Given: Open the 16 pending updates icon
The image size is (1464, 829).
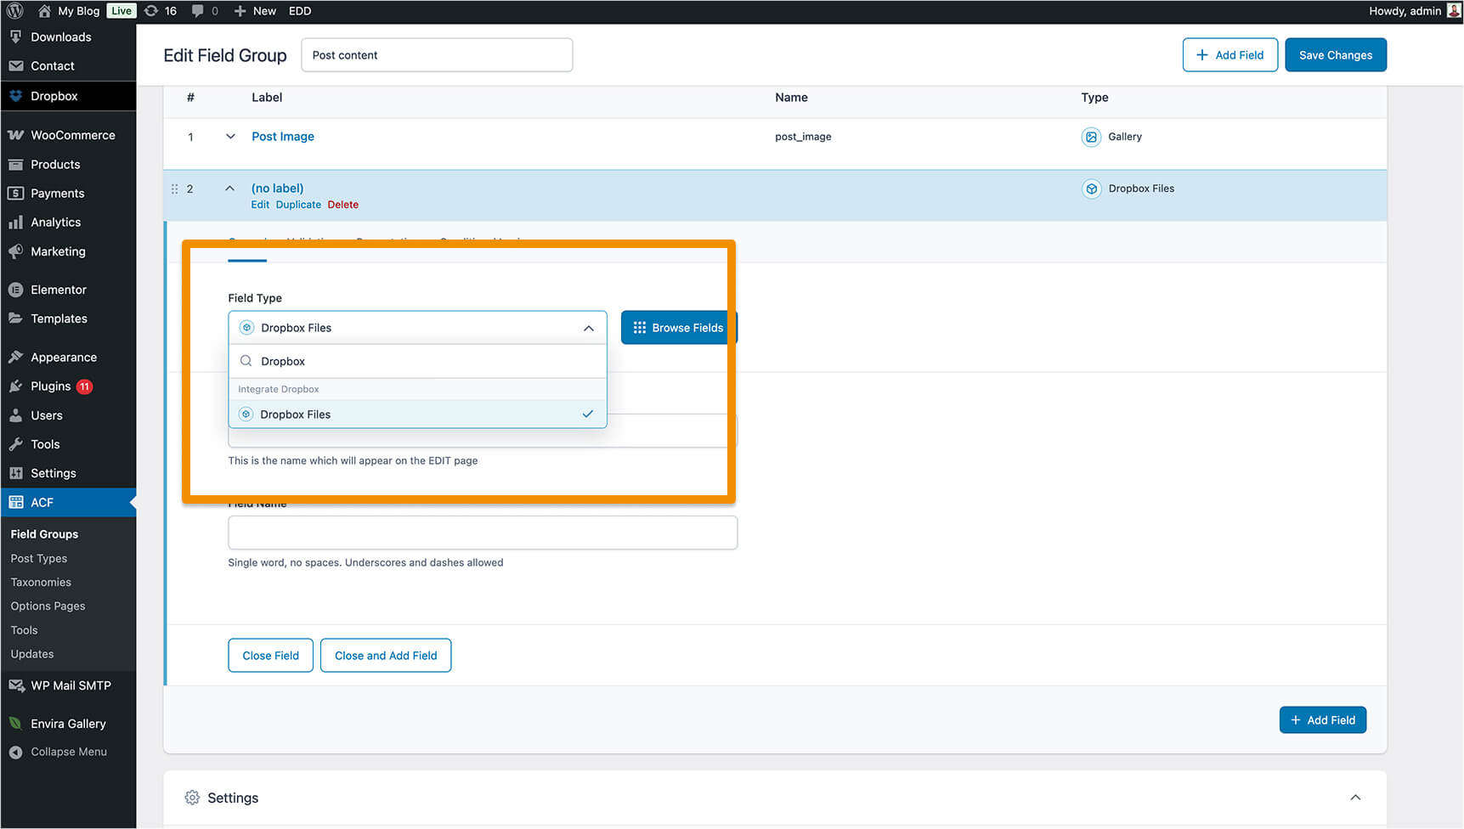Looking at the screenshot, I should 161,11.
